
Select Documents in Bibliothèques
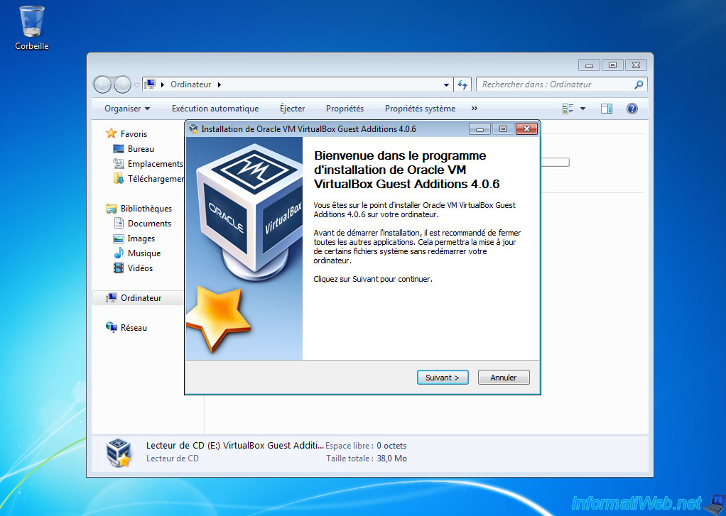pos(149,224)
